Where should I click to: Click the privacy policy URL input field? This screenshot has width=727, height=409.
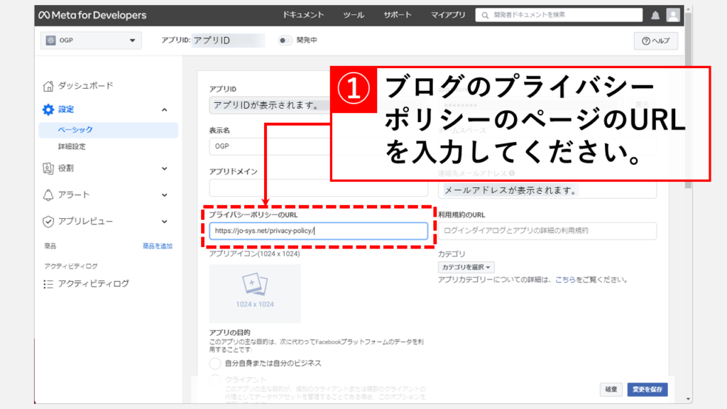click(x=318, y=231)
